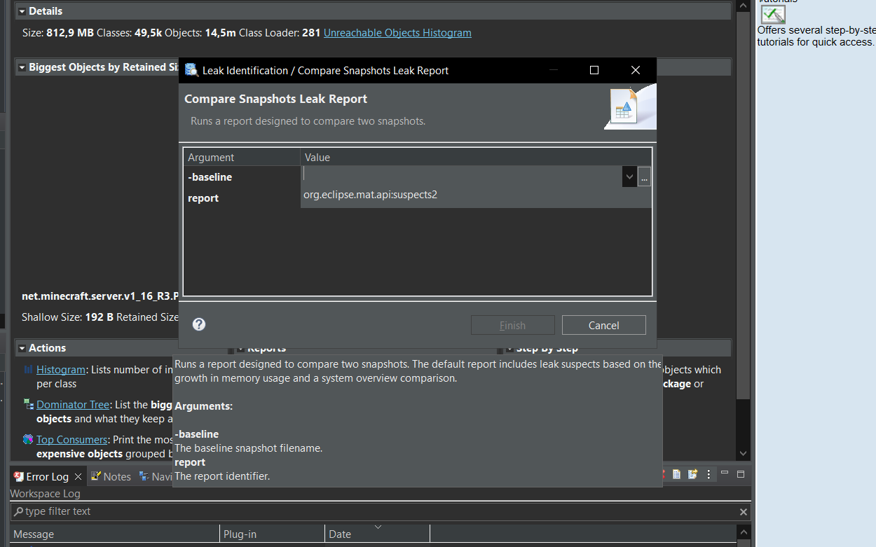This screenshot has height=547, width=876.
Task: Click the dialog title bar wizard icon
Action: [x=191, y=70]
